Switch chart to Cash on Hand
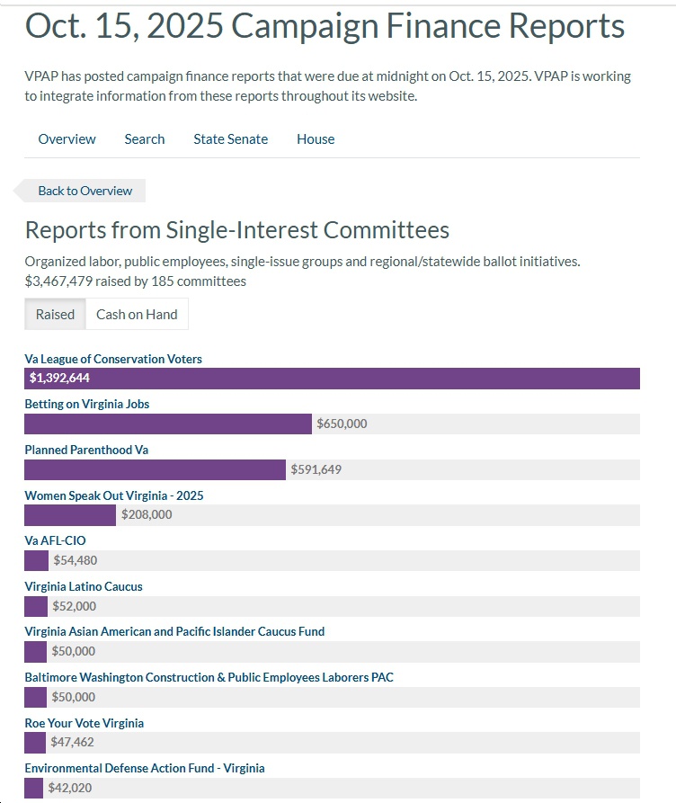676x803 pixels. pyautogui.click(x=137, y=314)
